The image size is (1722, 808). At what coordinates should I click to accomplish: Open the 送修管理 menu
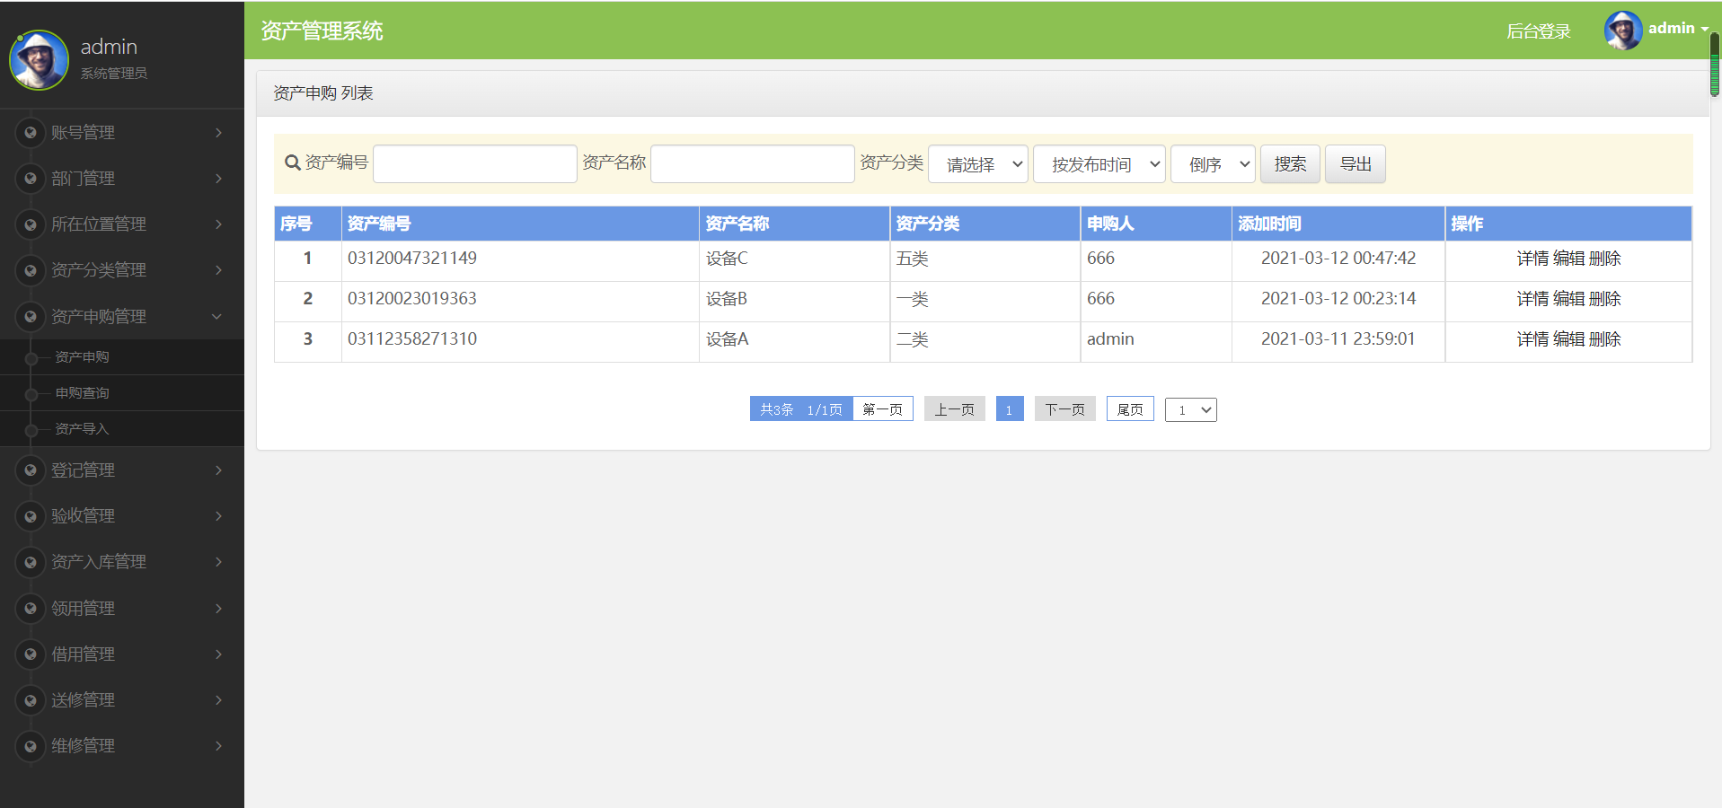tap(122, 700)
